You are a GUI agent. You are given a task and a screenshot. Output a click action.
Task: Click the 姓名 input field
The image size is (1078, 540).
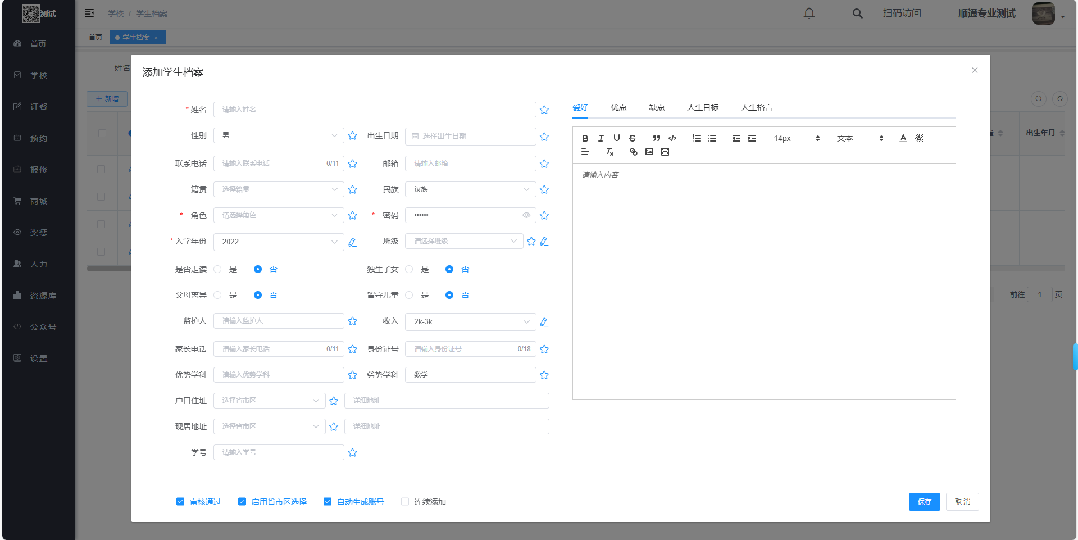(x=375, y=110)
